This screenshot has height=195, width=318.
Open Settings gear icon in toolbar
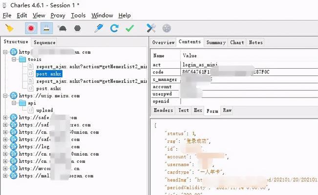point(167,28)
